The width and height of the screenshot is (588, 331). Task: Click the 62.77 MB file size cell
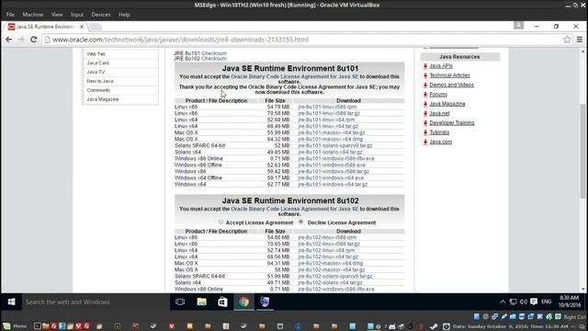278,184
